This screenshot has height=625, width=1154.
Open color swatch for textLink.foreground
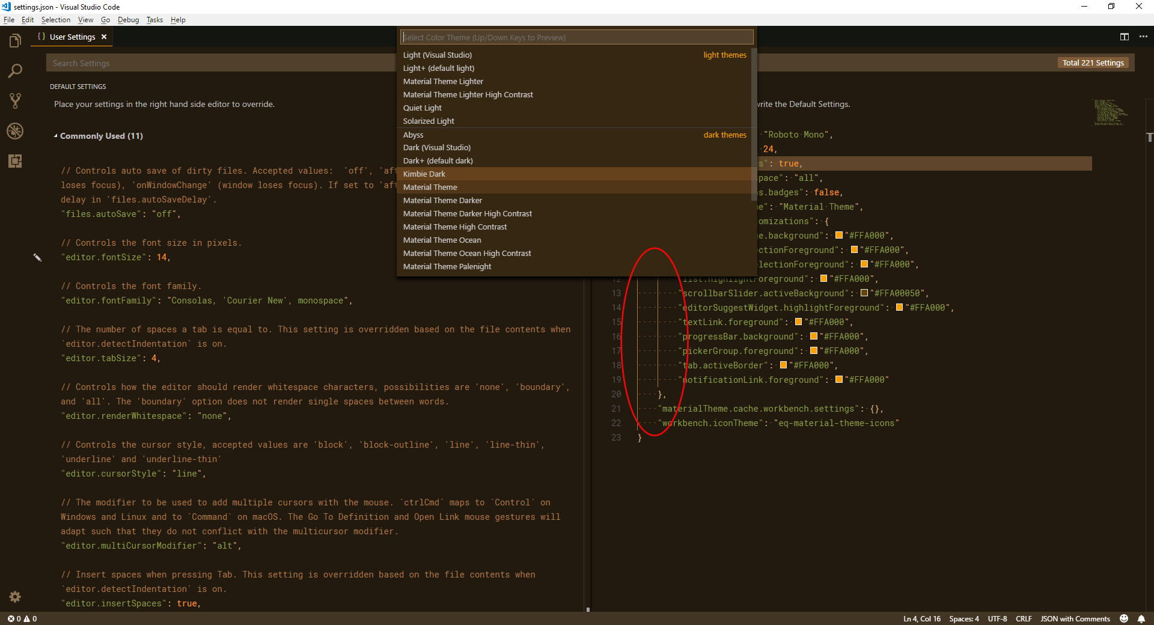coord(798,322)
